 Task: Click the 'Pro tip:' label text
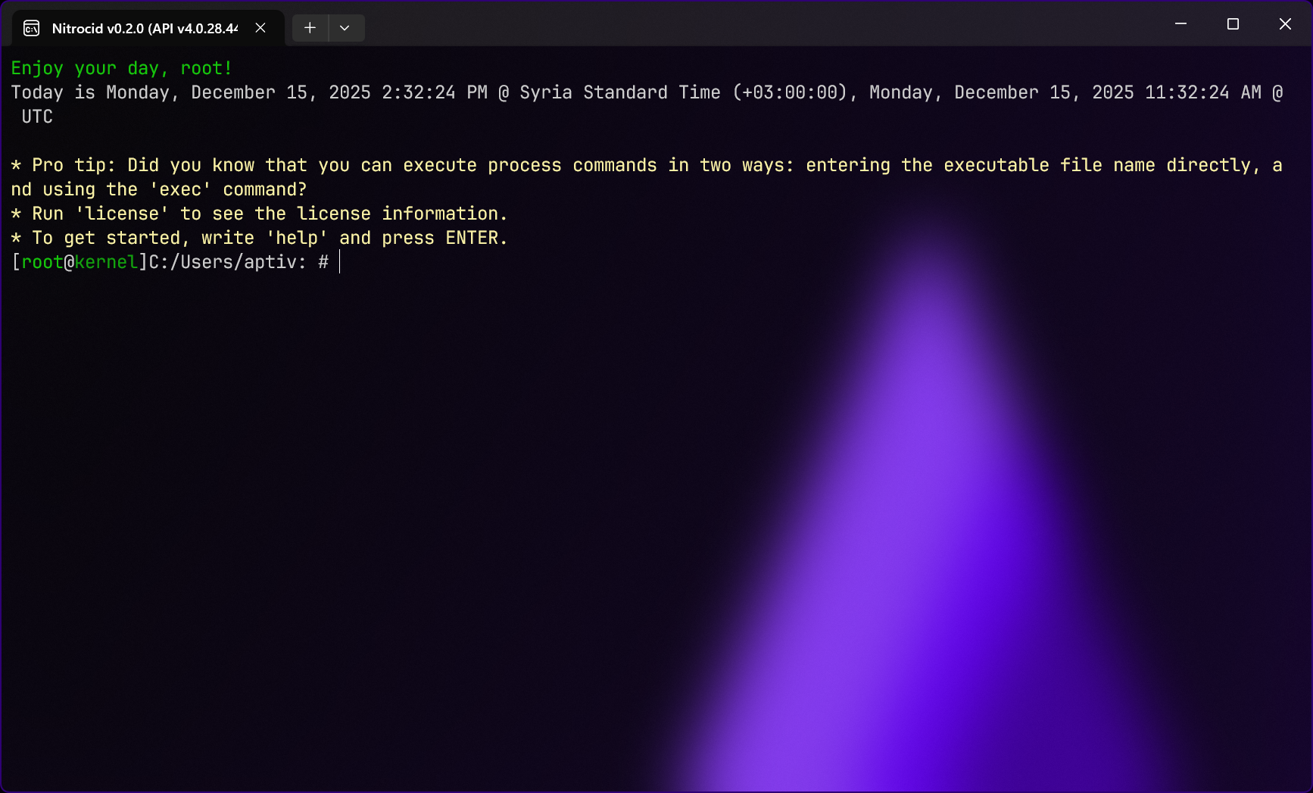pos(73,165)
